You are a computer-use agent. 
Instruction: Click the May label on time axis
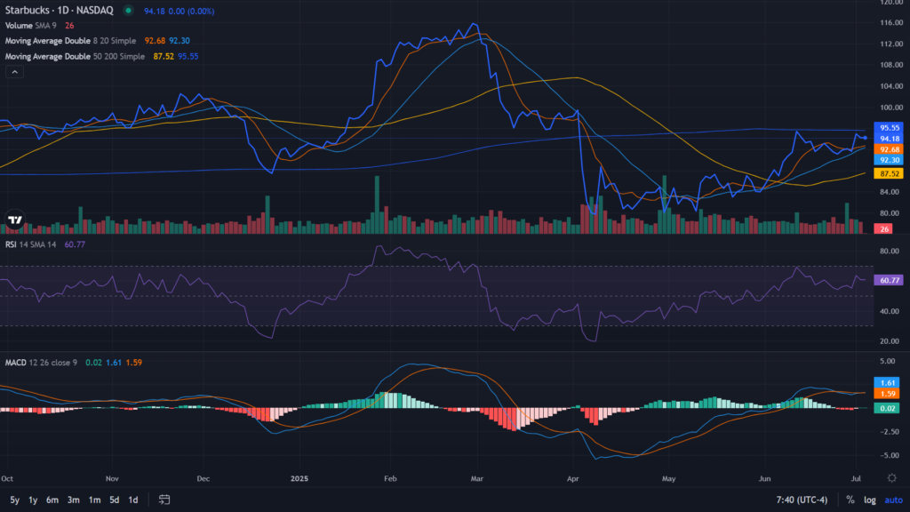click(x=668, y=478)
